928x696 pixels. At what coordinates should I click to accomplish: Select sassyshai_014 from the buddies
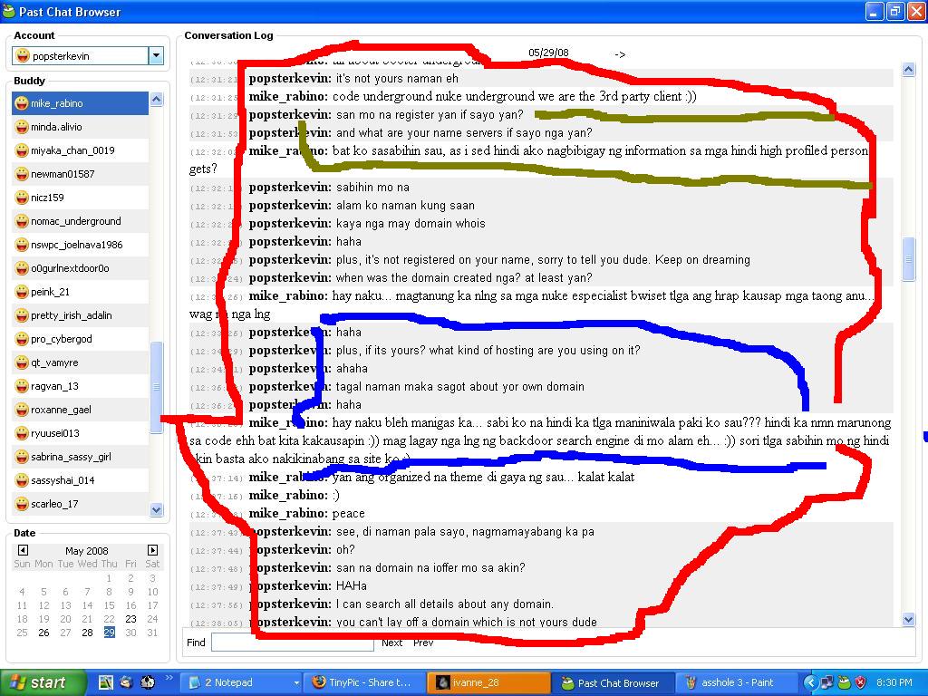coord(80,480)
